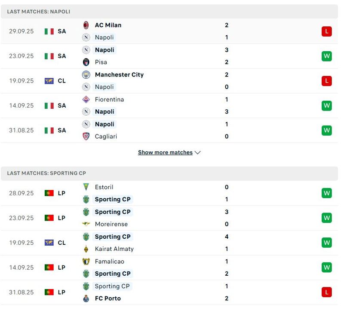Click the FC Porto club logo
This screenshot has height=311, width=344.
pos(86,298)
